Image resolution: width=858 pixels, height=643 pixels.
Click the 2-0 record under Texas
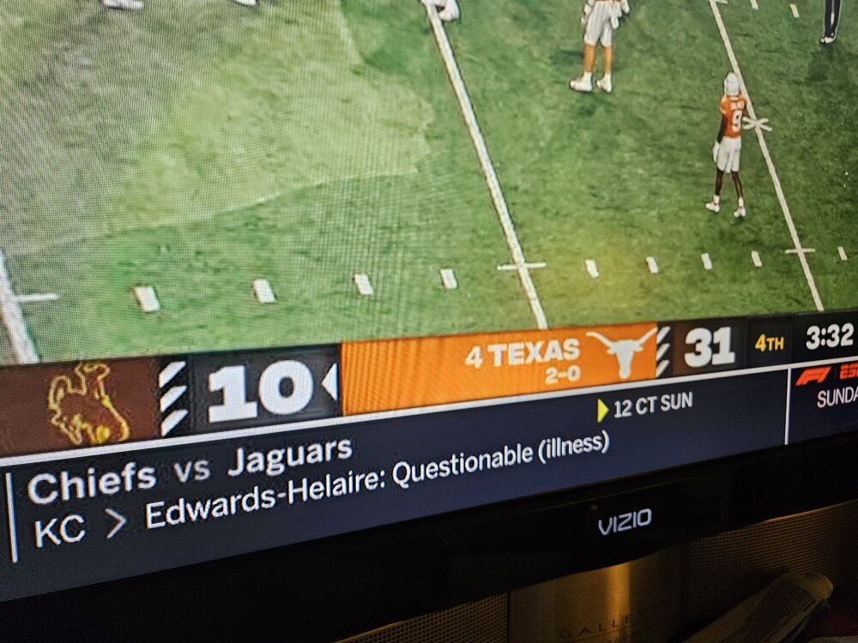(x=562, y=375)
